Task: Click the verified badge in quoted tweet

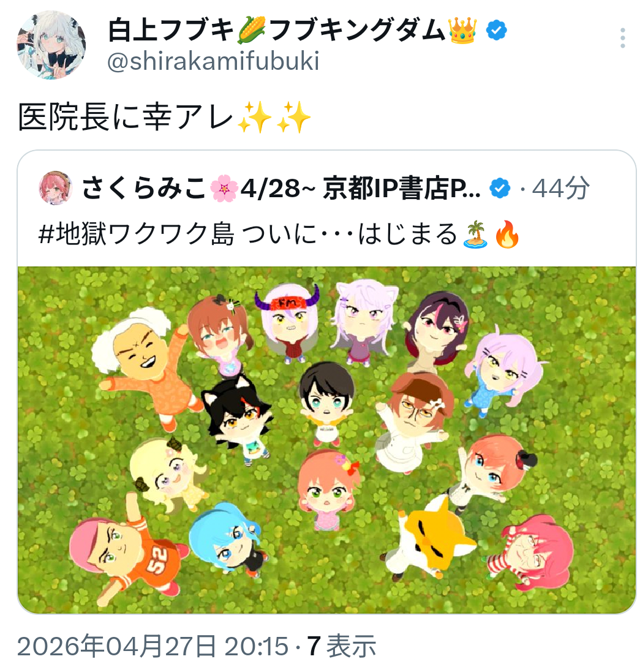Action: pyautogui.click(x=500, y=189)
